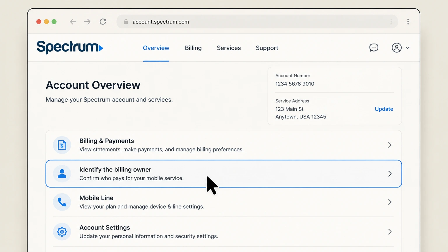Open the Mobile Line title
The height and width of the screenshot is (252, 448).
pyautogui.click(x=96, y=198)
